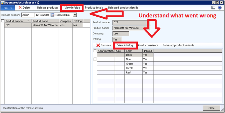
Task: Click the red X Remove icon
Action: [x=98, y=45]
